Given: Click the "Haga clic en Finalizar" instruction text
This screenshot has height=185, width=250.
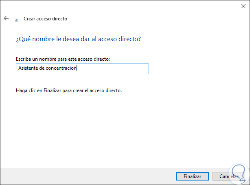Looking at the screenshot, I should [69, 90].
